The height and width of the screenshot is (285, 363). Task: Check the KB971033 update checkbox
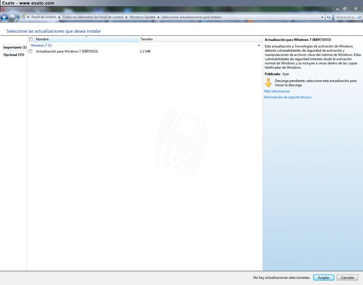click(x=30, y=51)
